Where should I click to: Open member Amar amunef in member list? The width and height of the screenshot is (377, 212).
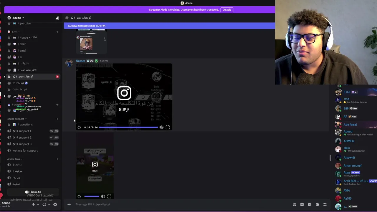pos(355,165)
